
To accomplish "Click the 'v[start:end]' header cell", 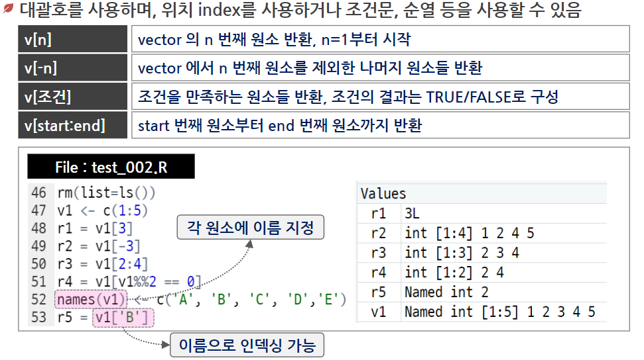I will [73, 125].
